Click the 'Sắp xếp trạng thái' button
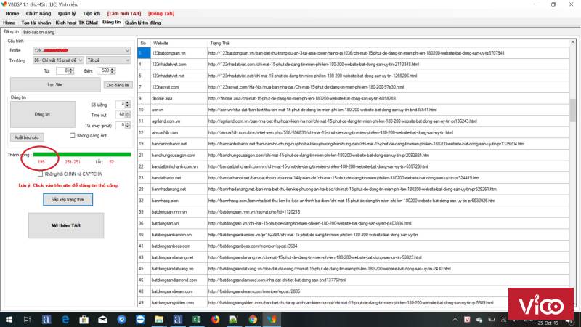 tap(68, 199)
